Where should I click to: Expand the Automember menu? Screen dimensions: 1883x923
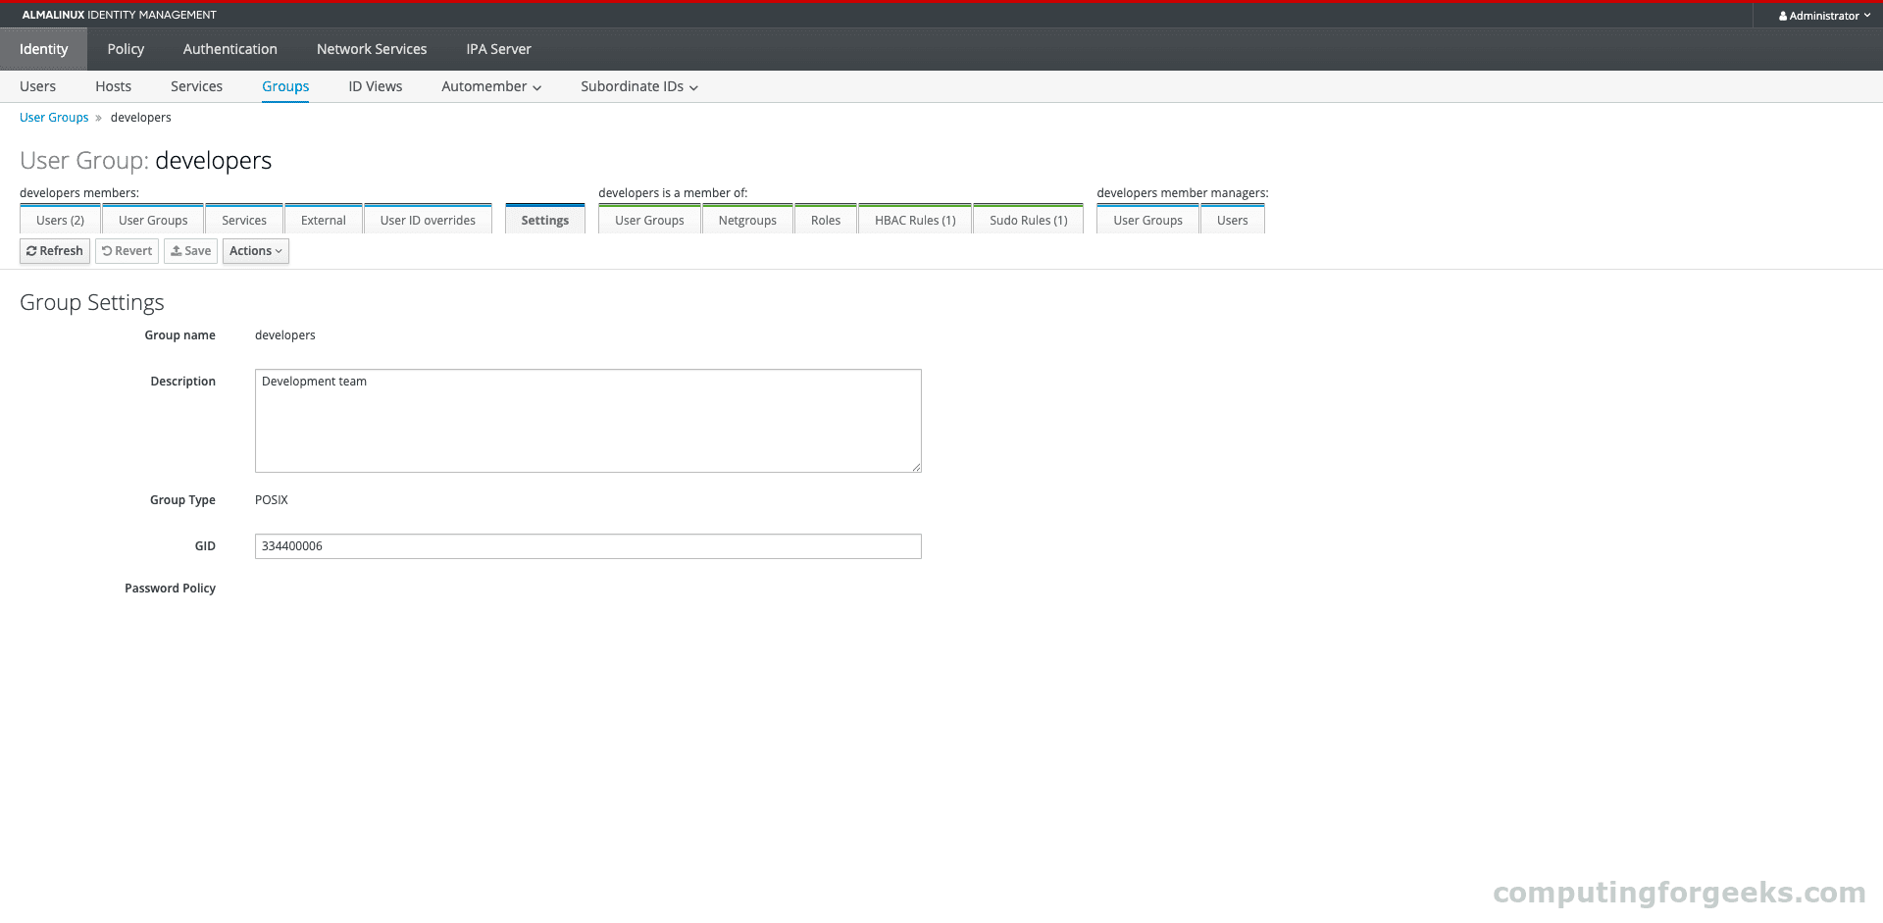click(490, 86)
